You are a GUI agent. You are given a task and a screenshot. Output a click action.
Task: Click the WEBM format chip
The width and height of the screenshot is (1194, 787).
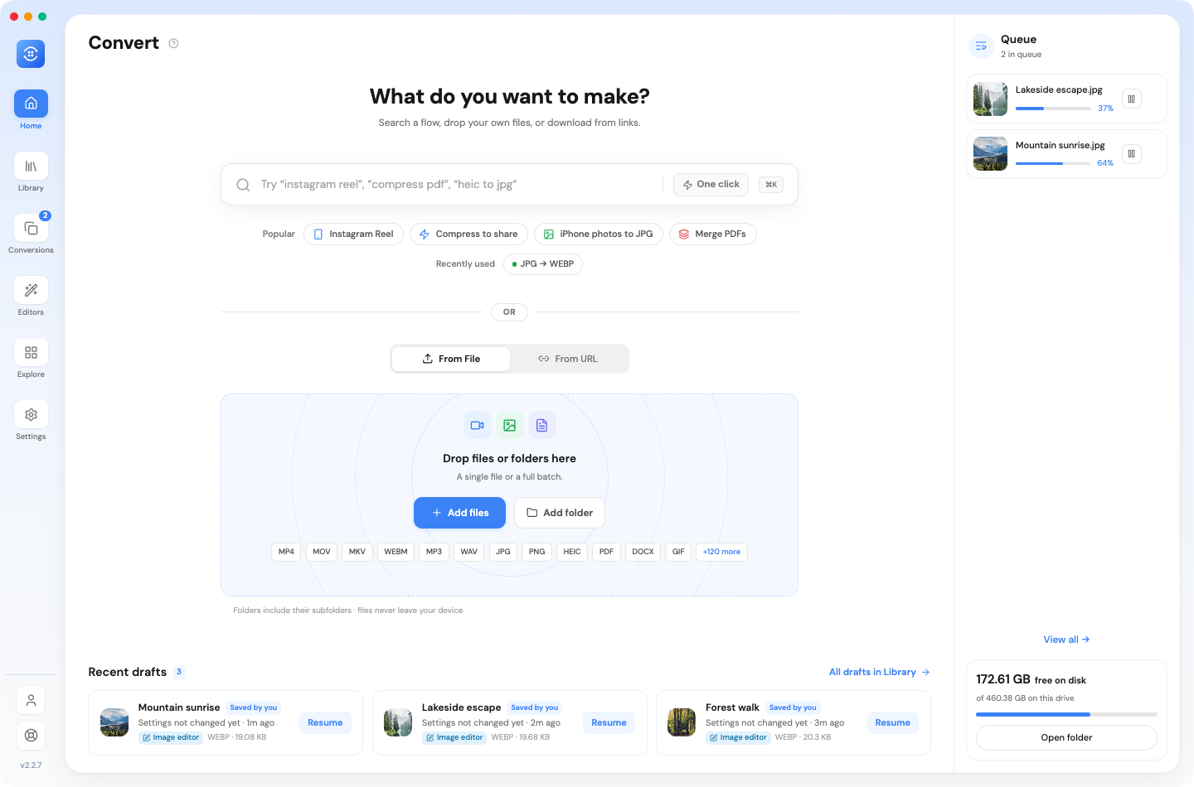[x=396, y=552]
